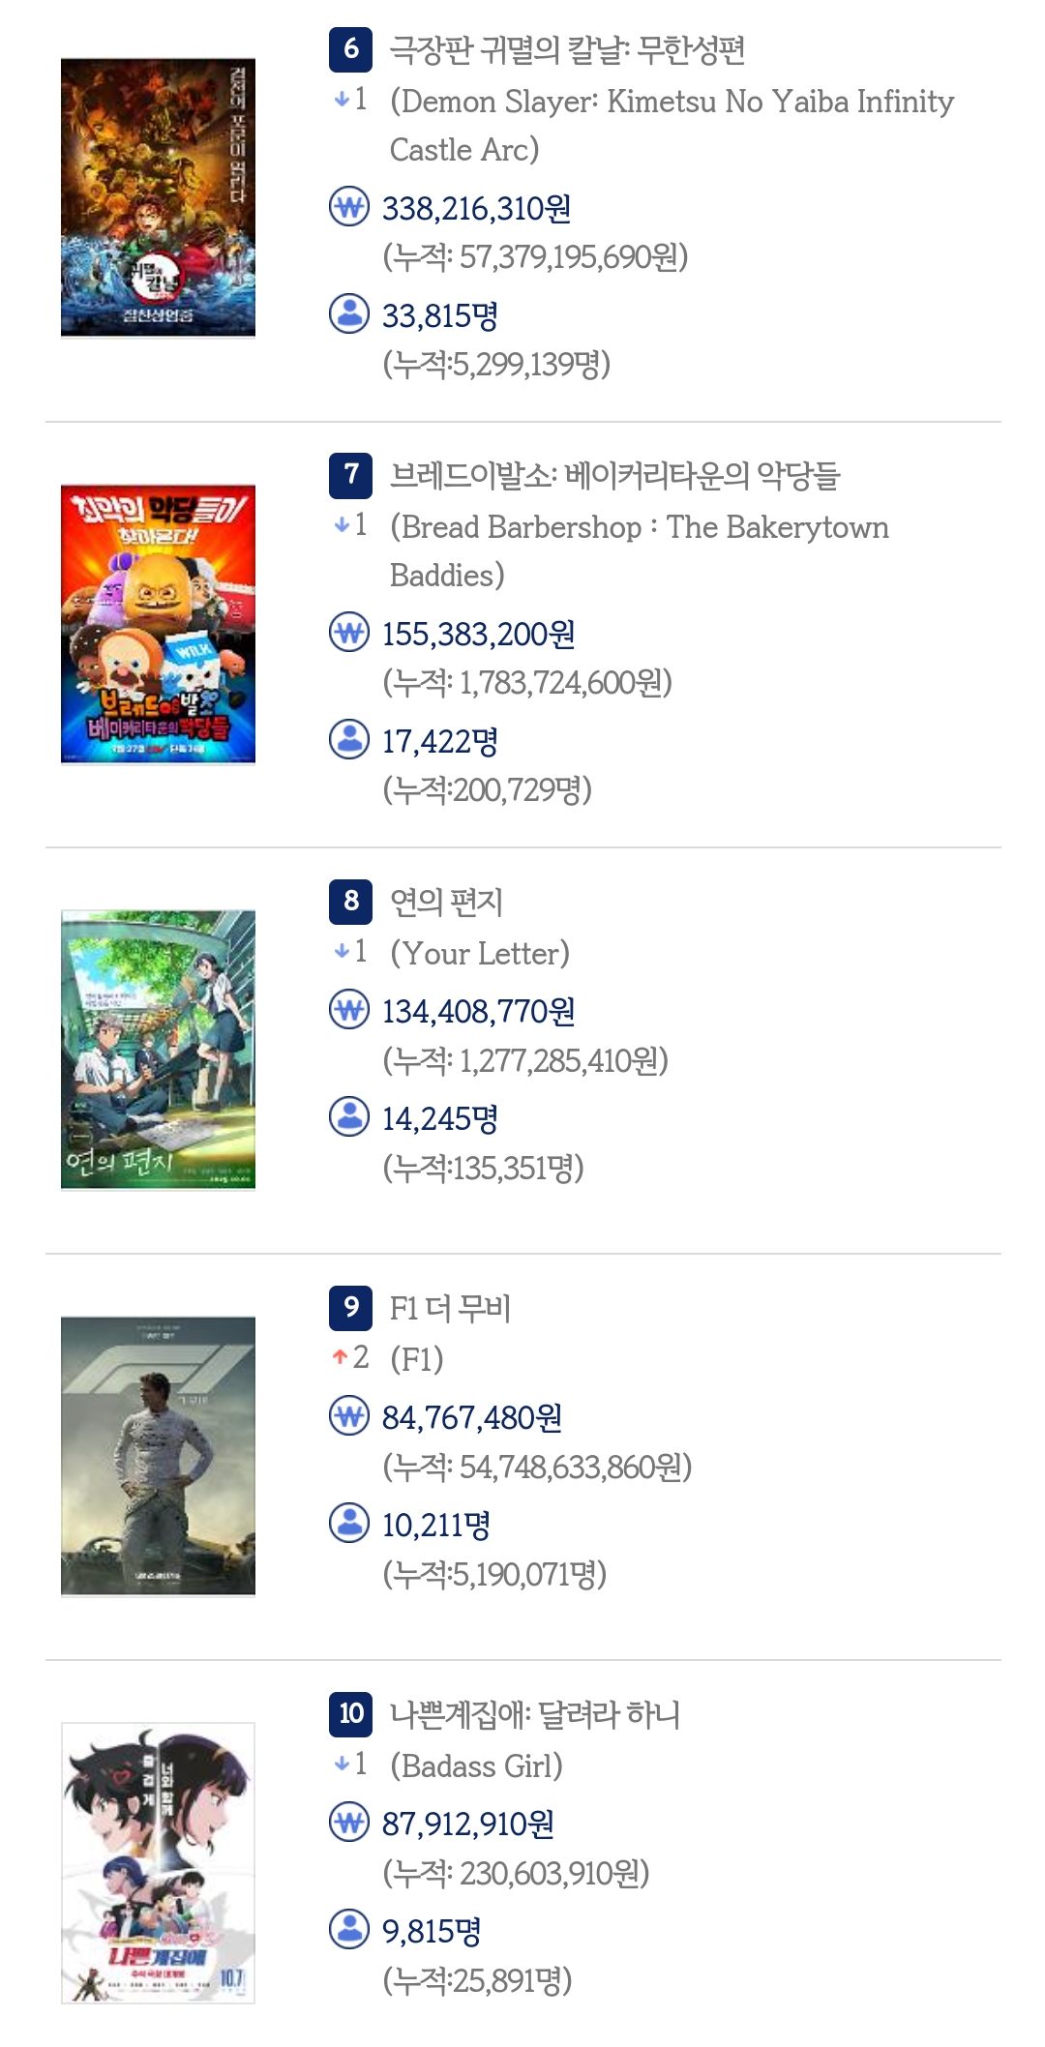
Task: Click the rank 7 number badge
Action: click(350, 474)
